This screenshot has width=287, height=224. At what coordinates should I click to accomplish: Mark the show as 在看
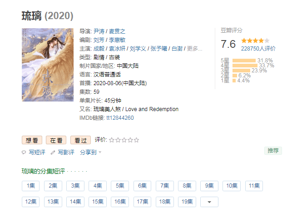pyautogui.click(x=56, y=140)
